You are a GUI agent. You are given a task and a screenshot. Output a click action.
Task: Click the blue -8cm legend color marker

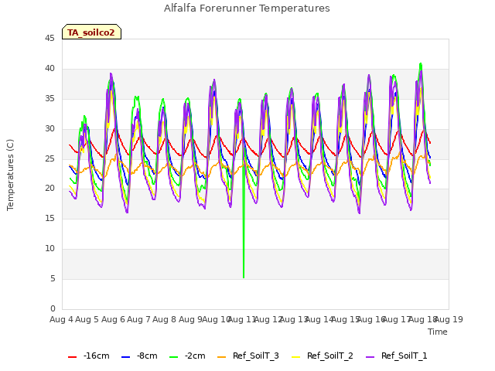pos(125,357)
